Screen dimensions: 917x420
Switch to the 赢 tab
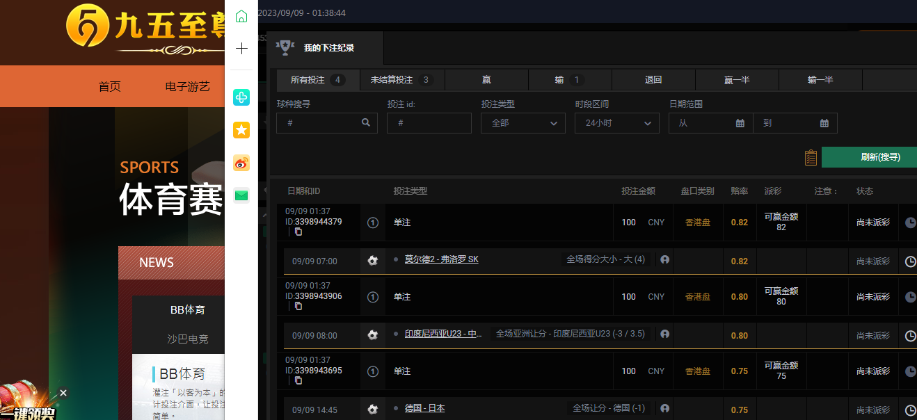(x=486, y=80)
